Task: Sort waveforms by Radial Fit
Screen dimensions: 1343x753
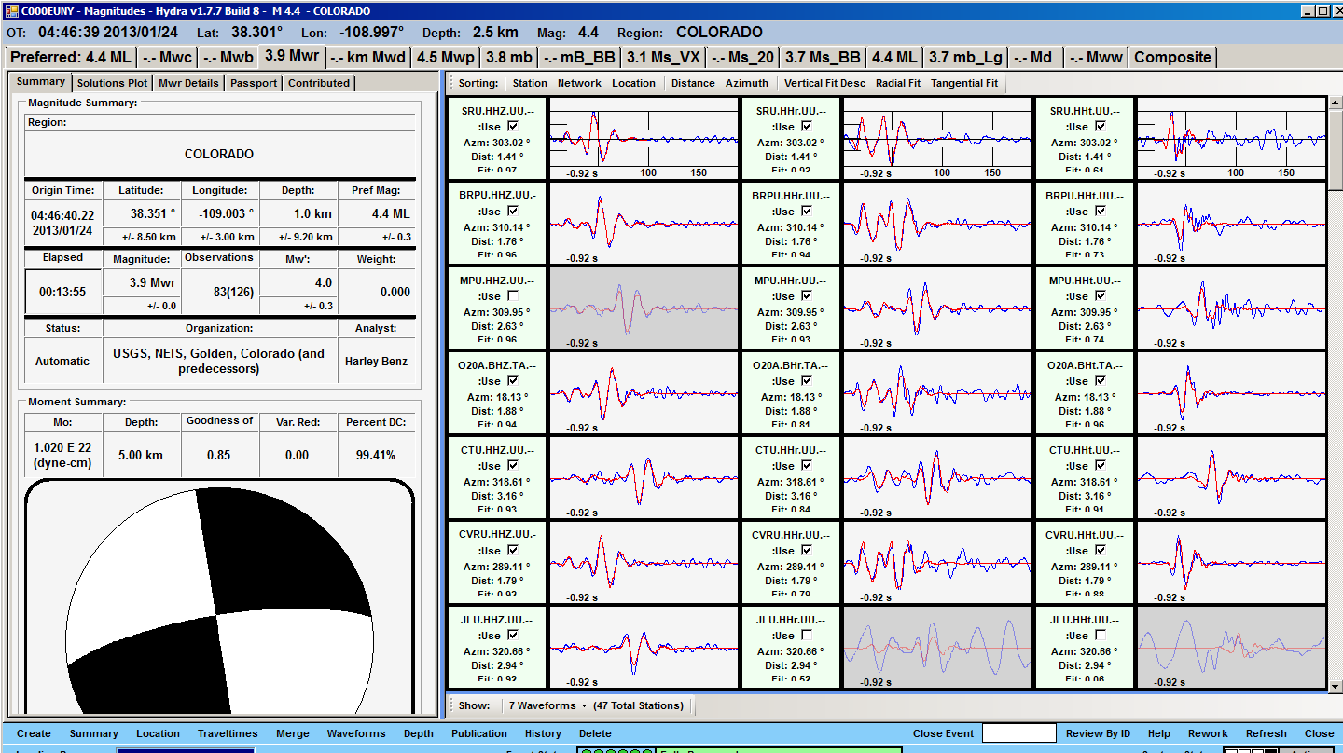Action: [x=898, y=83]
